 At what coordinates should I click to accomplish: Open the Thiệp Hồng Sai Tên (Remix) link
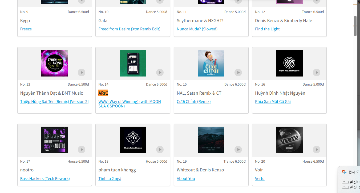tap(54, 102)
